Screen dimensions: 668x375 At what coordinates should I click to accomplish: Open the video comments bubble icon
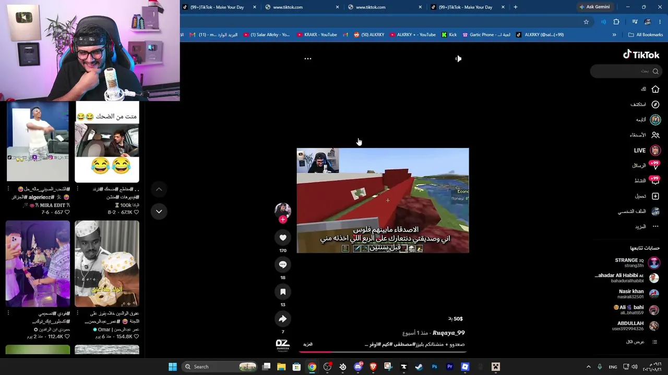point(283,265)
